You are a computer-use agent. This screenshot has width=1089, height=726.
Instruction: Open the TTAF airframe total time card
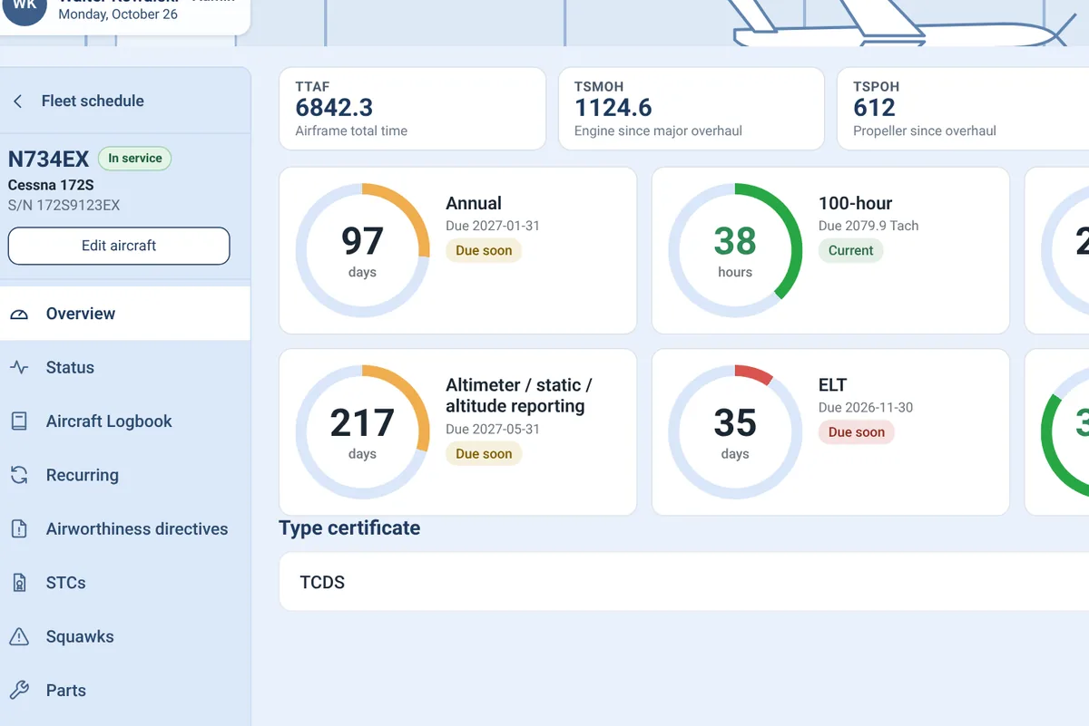coord(412,109)
